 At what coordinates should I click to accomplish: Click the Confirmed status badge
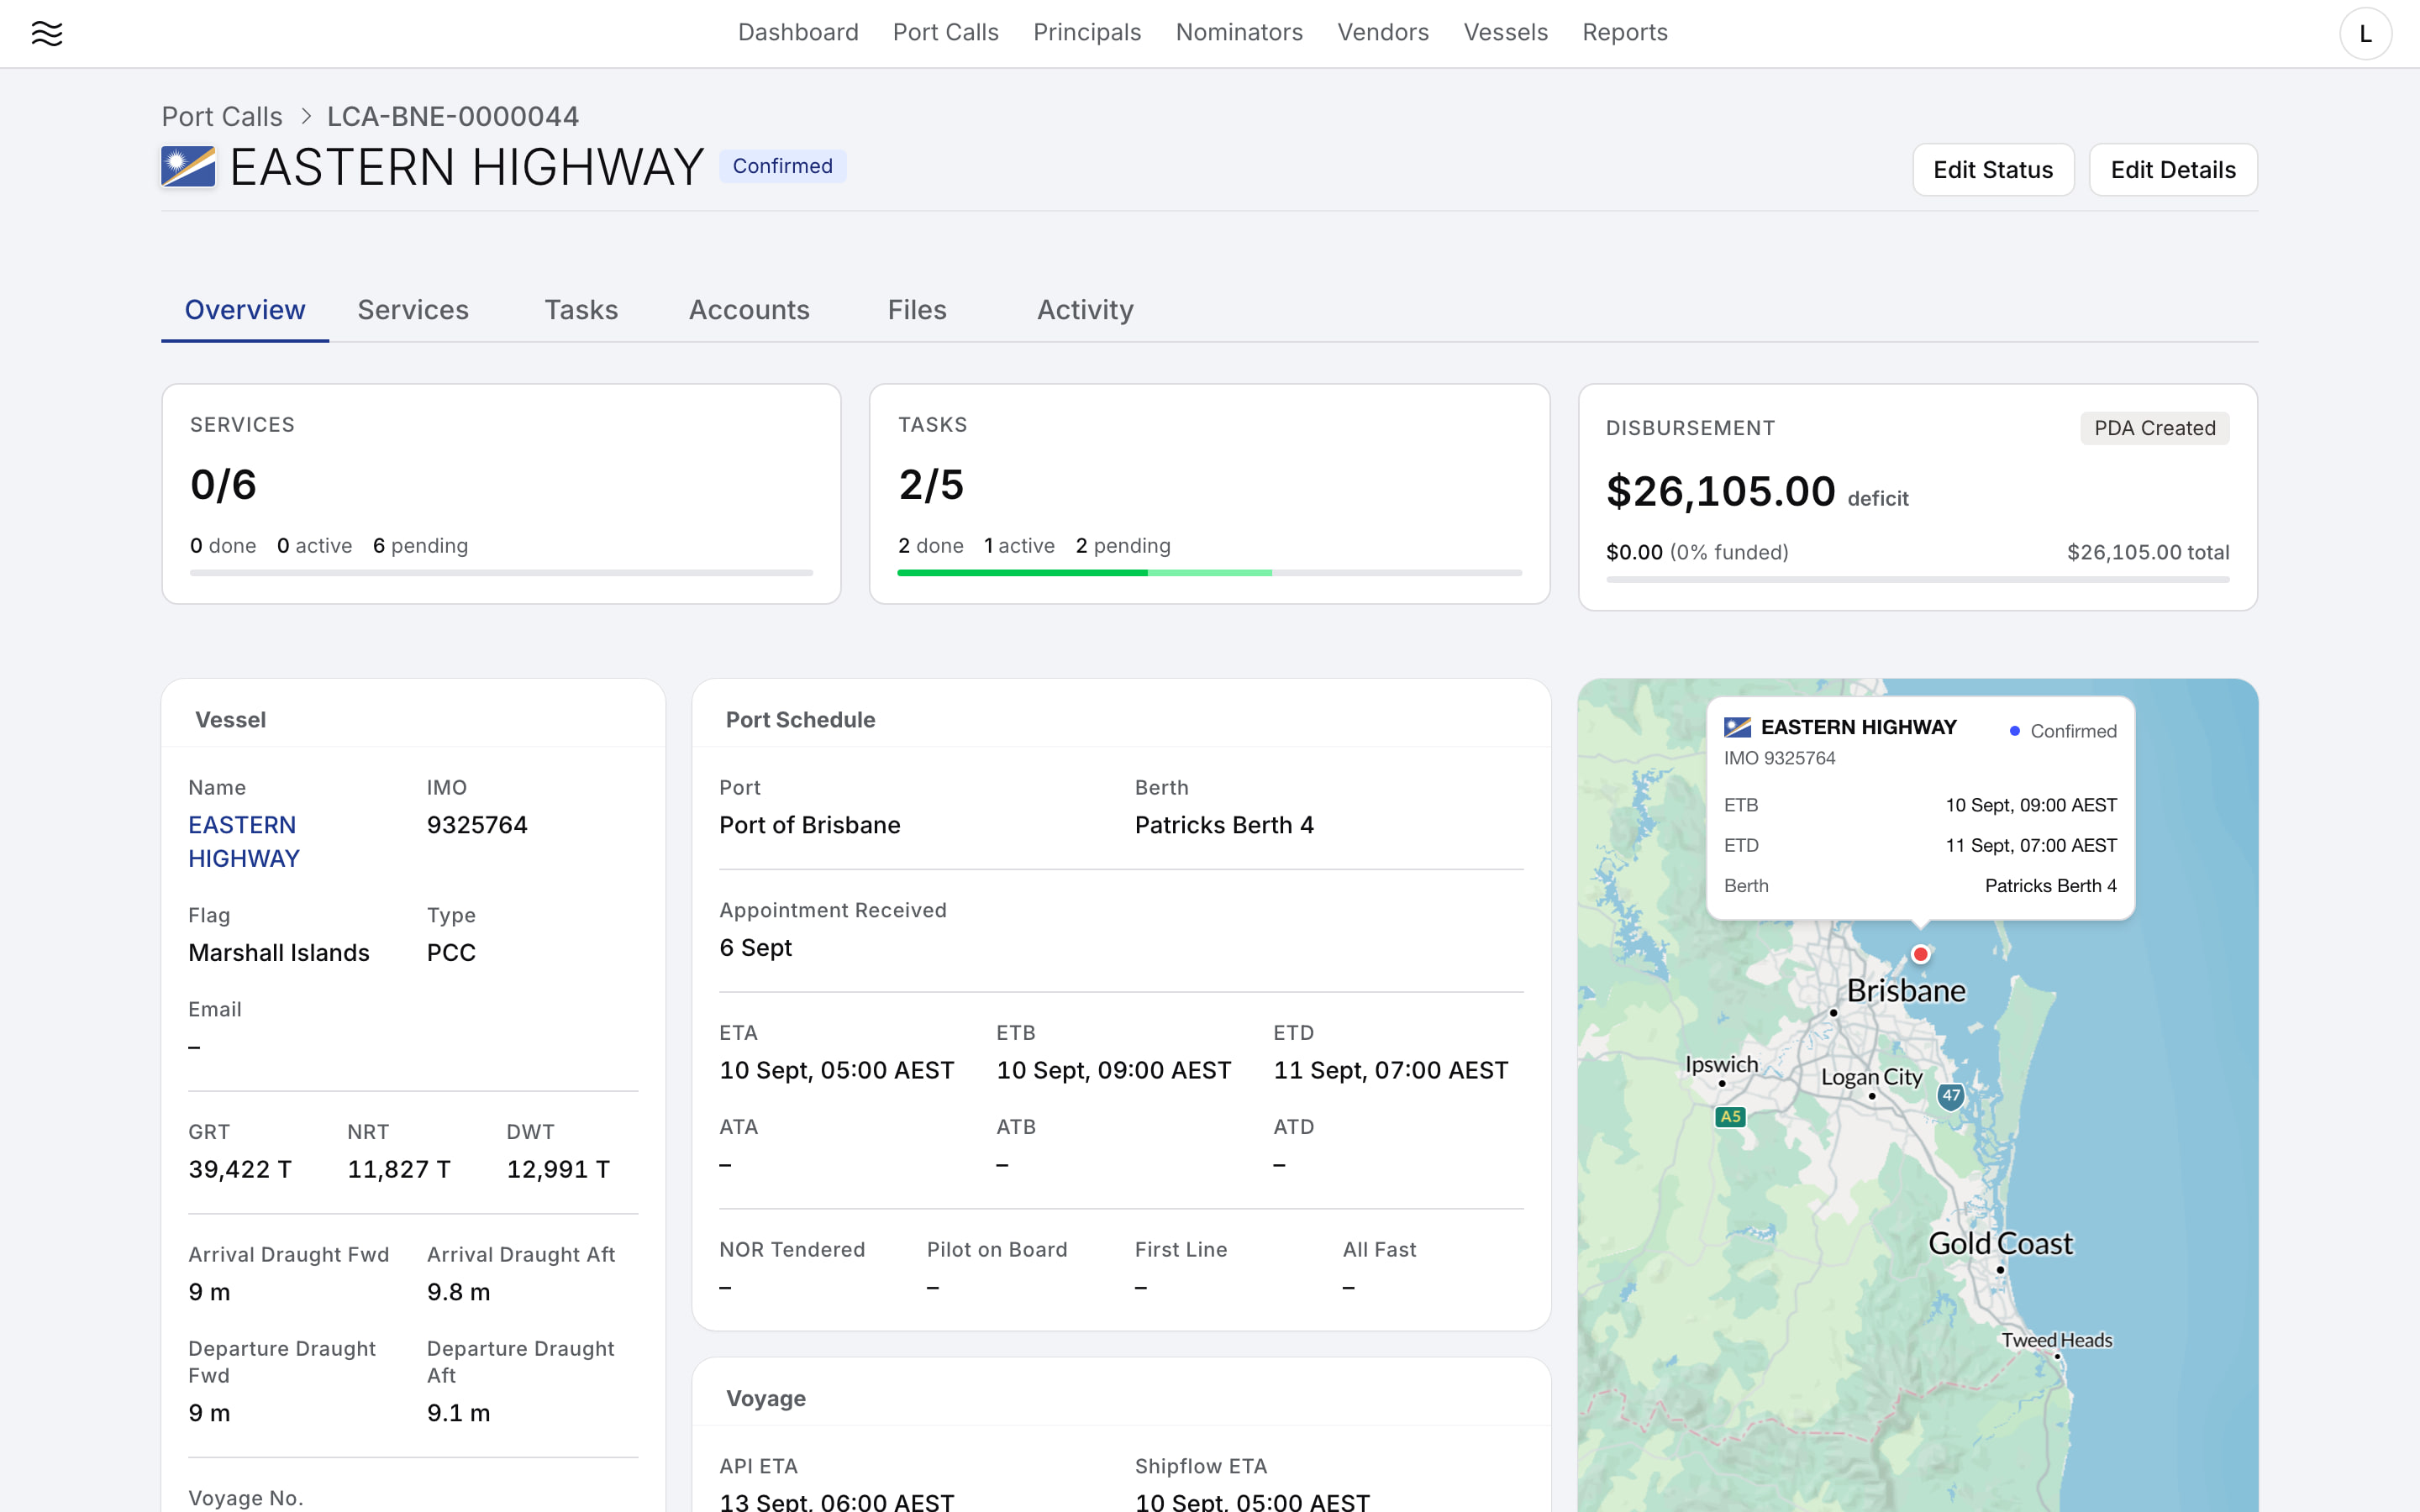point(782,166)
